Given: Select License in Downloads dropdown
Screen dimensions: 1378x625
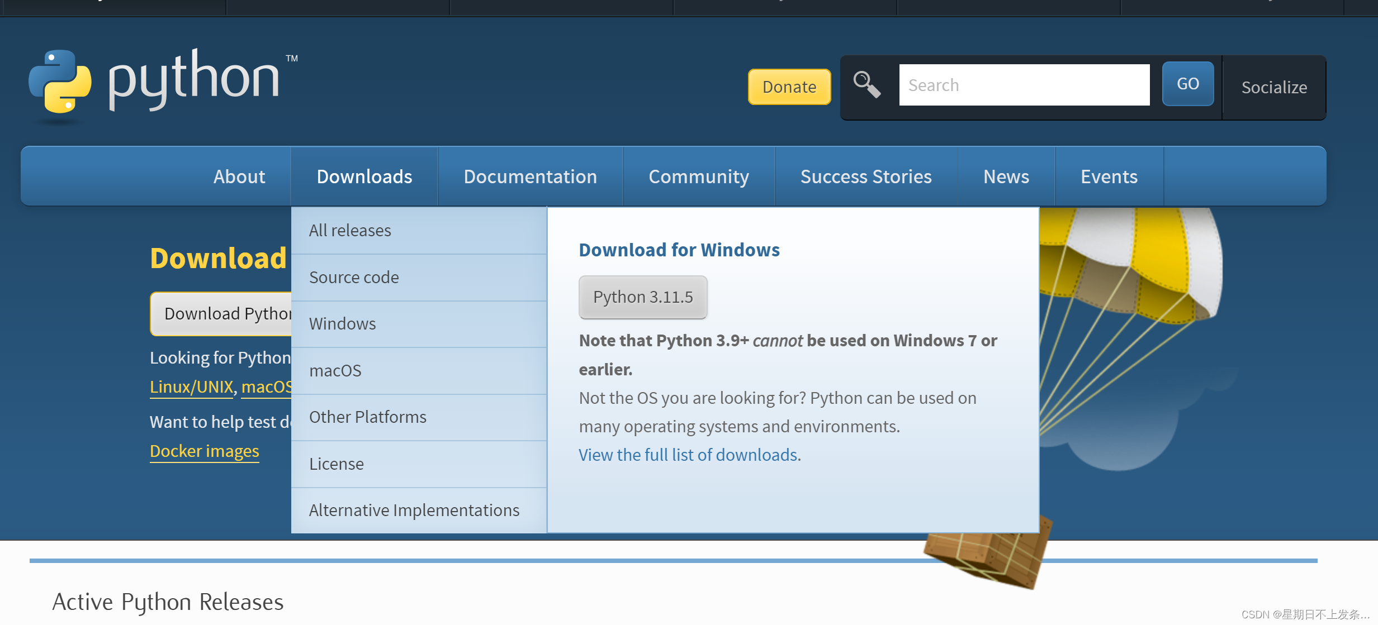Looking at the screenshot, I should pos(419,464).
